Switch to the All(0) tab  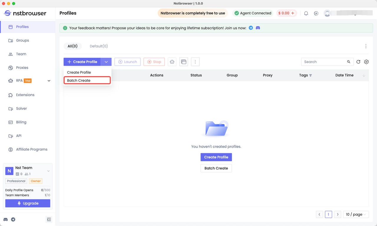(x=72, y=46)
